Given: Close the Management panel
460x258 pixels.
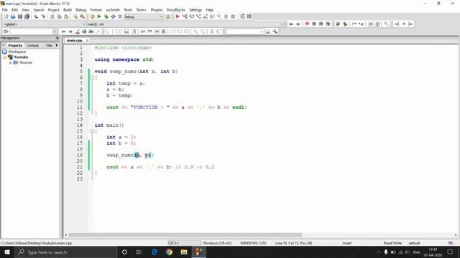Looking at the screenshot, I should click(57, 38).
